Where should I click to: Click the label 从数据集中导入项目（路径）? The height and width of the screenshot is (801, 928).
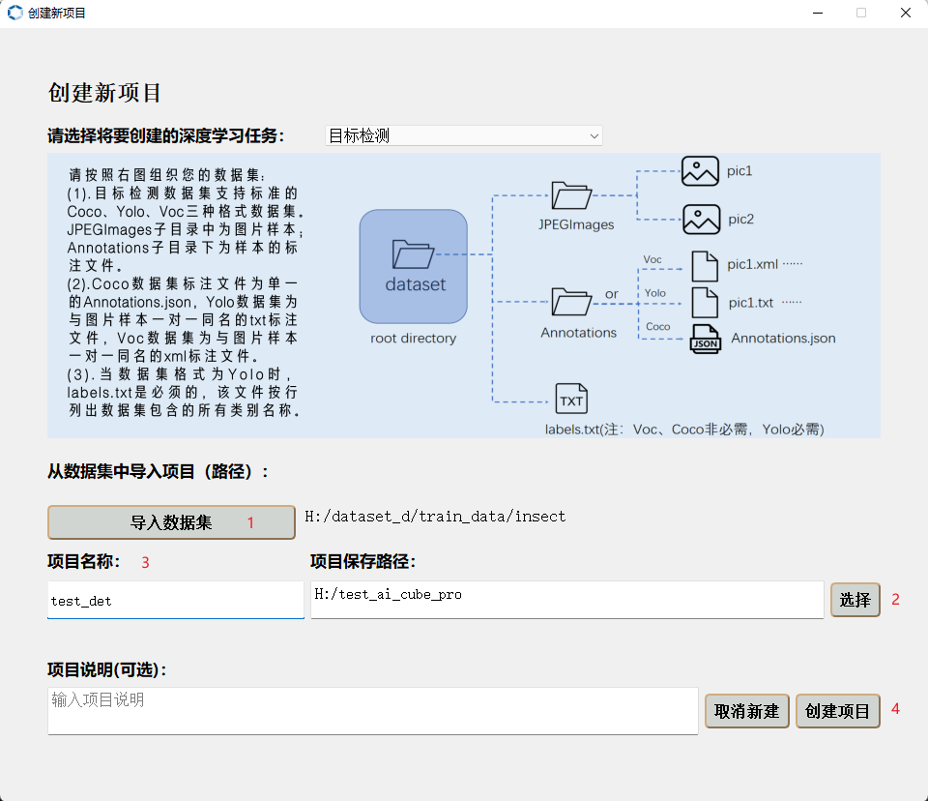tap(158, 472)
